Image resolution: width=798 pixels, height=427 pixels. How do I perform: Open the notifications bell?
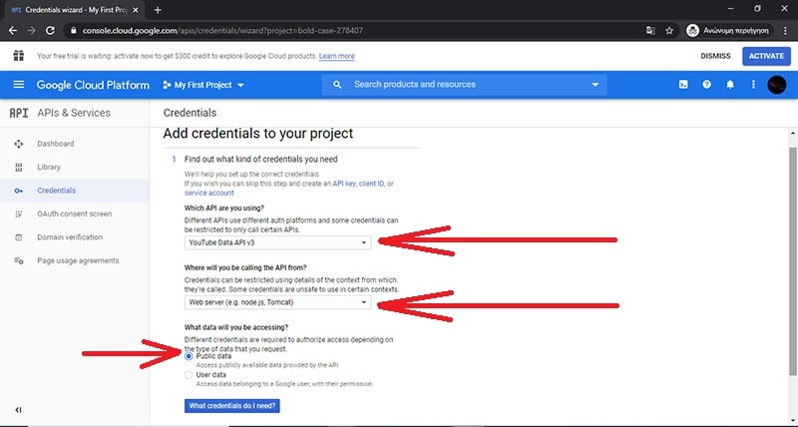tap(730, 85)
